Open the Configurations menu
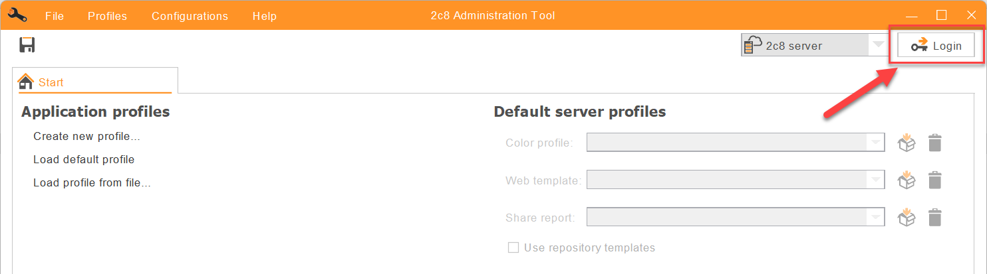The height and width of the screenshot is (274, 987). click(190, 16)
